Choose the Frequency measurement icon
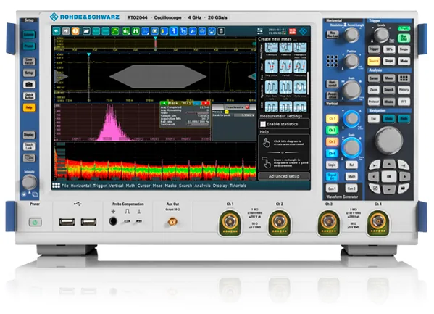Viewport: 434px width, 314px height. [x=300, y=67]
